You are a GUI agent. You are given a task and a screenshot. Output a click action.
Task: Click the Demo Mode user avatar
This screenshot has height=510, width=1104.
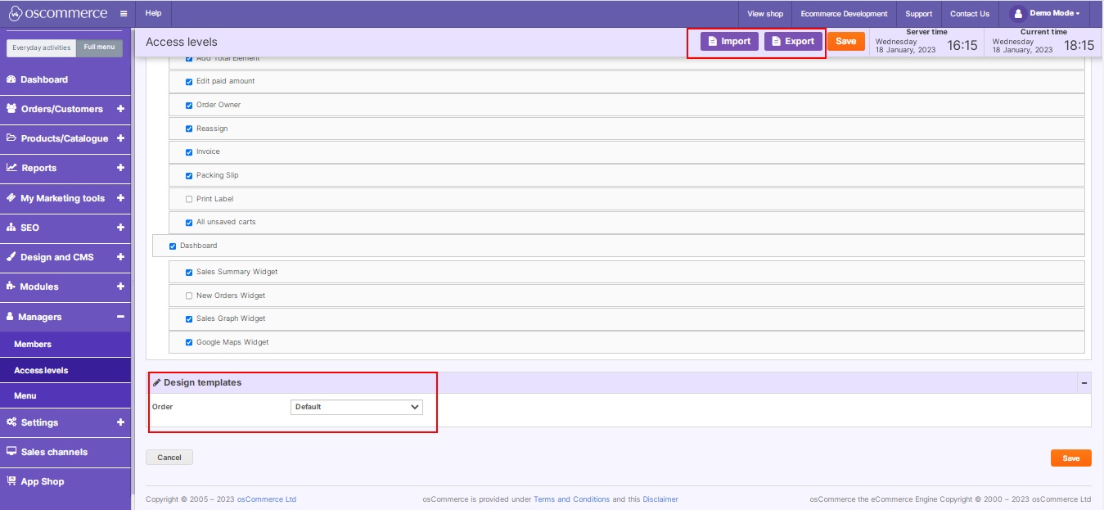click(x=1018, y=13)
